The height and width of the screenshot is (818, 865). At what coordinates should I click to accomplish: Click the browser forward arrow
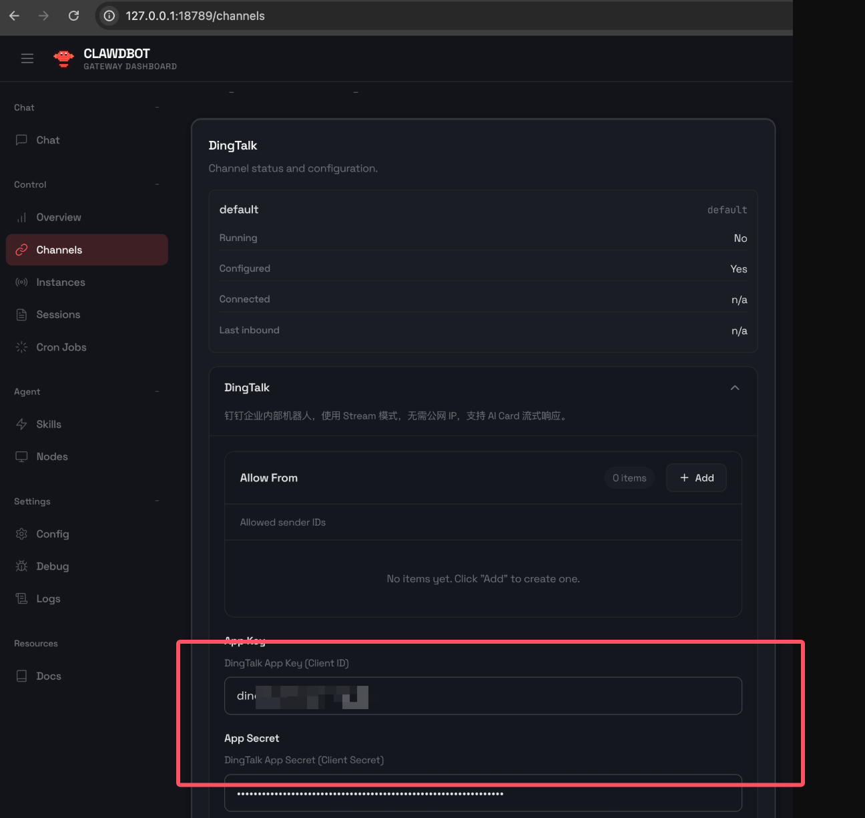click(x=43, y=15)
